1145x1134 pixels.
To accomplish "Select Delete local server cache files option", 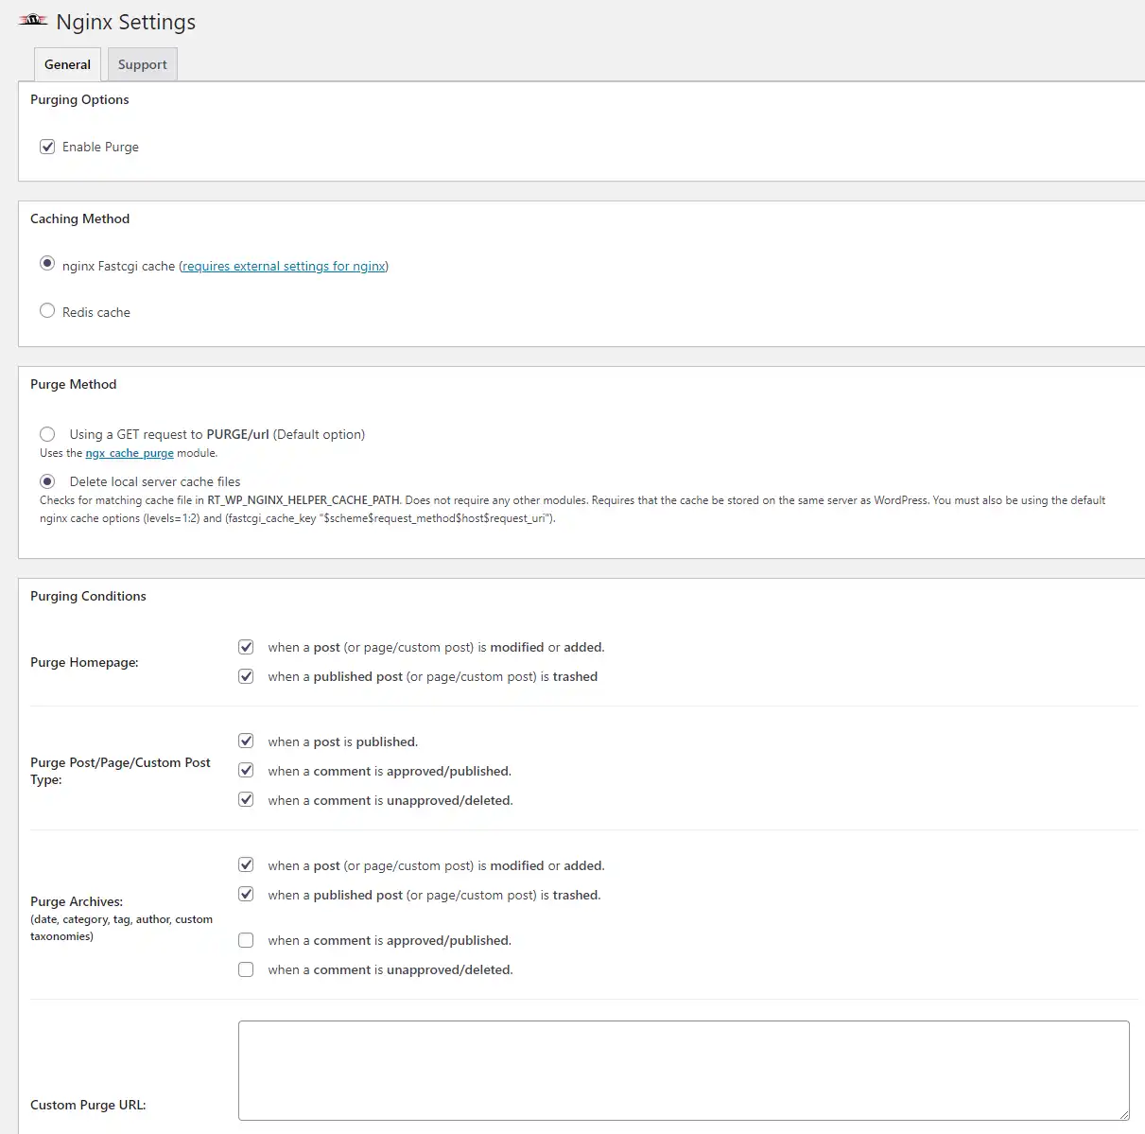I will click(x=47, y=481).
